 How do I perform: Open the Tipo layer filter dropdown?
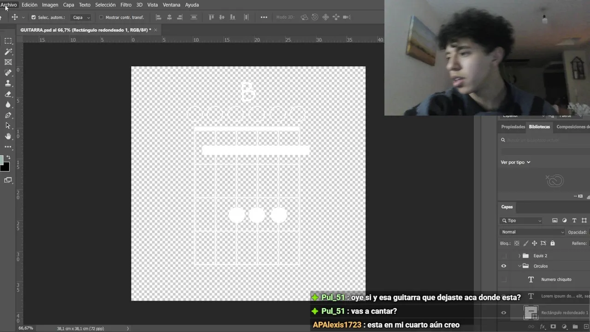tap(521, 220)
